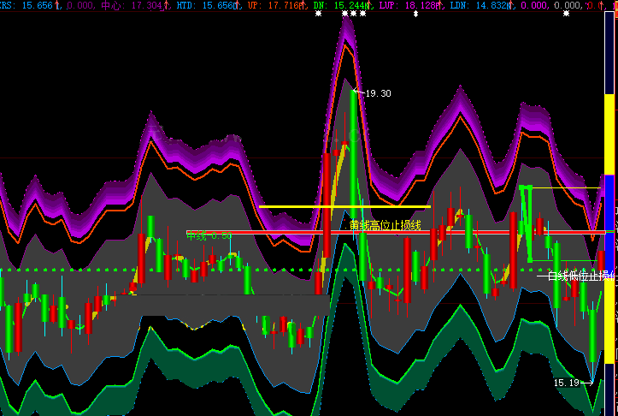The image size is (618, 416).
Task: Click the green candle bottoming at 15.19
Action: (x=592, y=336)
